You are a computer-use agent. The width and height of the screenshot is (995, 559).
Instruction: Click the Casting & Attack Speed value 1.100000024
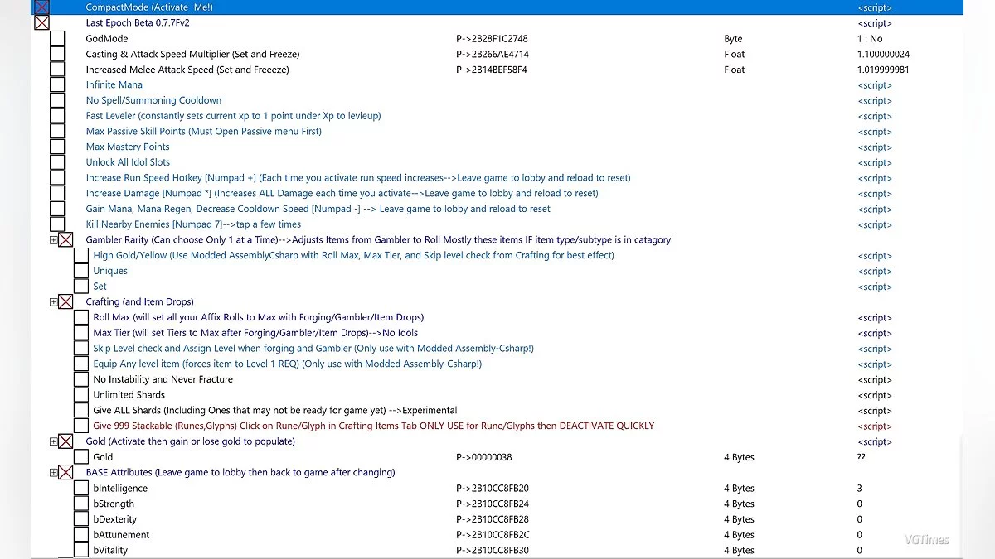883,54
